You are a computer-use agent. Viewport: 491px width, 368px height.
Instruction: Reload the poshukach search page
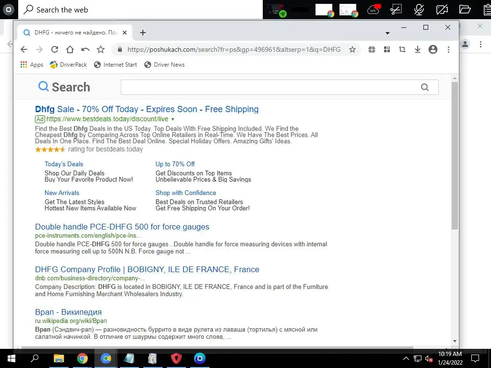(x=55, y=49)
